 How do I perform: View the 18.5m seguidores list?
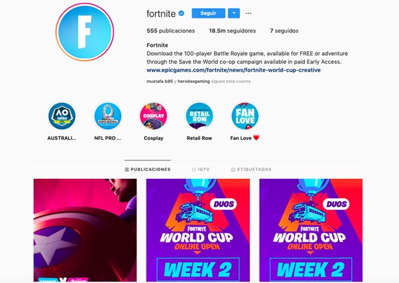click(x=233, y=30)
